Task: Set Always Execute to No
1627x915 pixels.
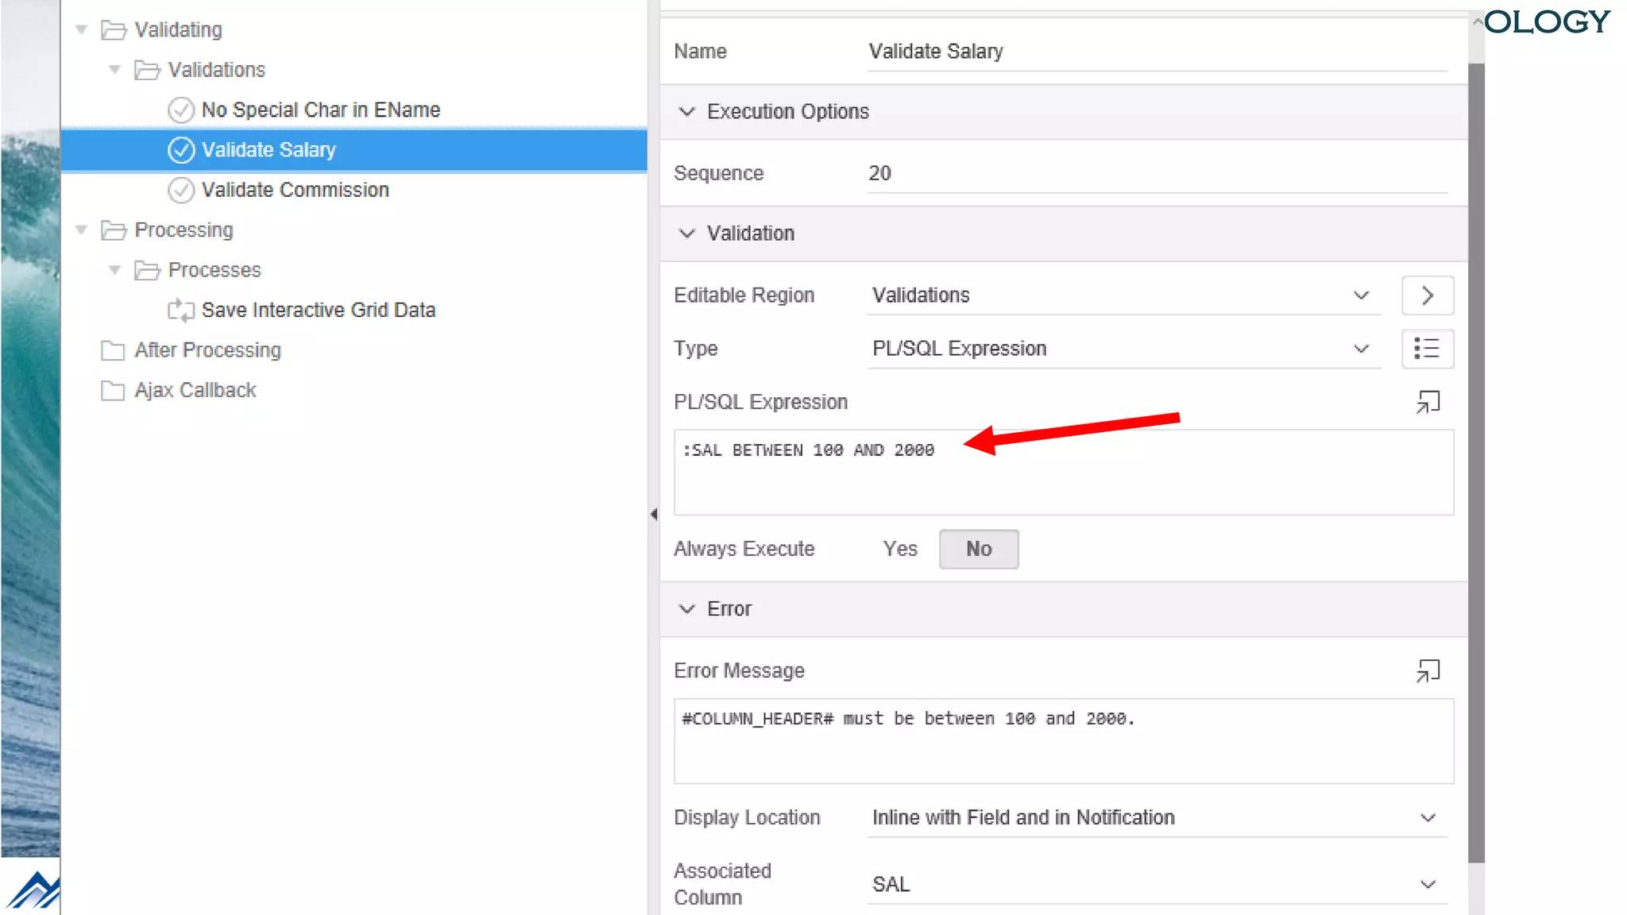Action: click(978, 549)
